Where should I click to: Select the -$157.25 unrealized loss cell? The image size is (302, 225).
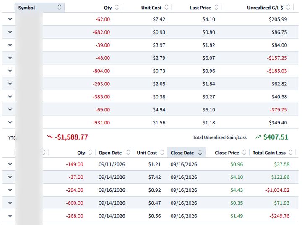(x=277, y=58)
